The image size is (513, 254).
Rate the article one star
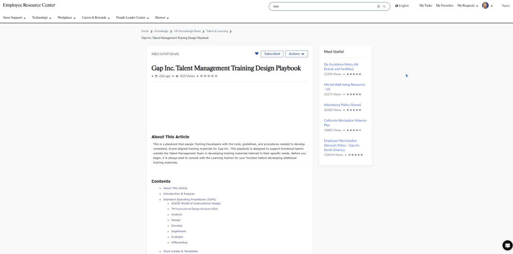pos(202,76)
